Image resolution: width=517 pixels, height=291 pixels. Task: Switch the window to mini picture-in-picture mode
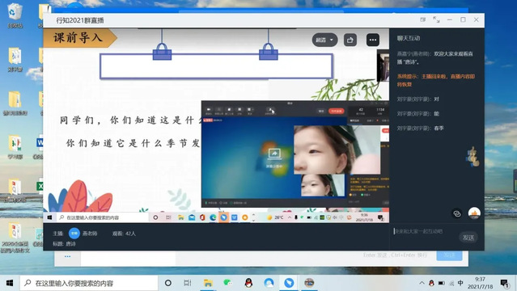click(x=423, y=19)
